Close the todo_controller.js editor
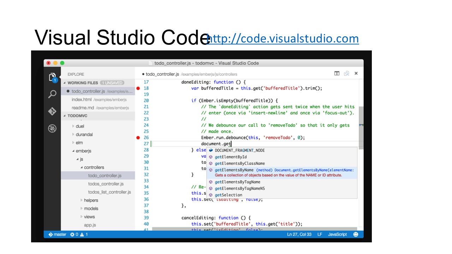This screenshot has height=254, width=452. tap(356, 73)
